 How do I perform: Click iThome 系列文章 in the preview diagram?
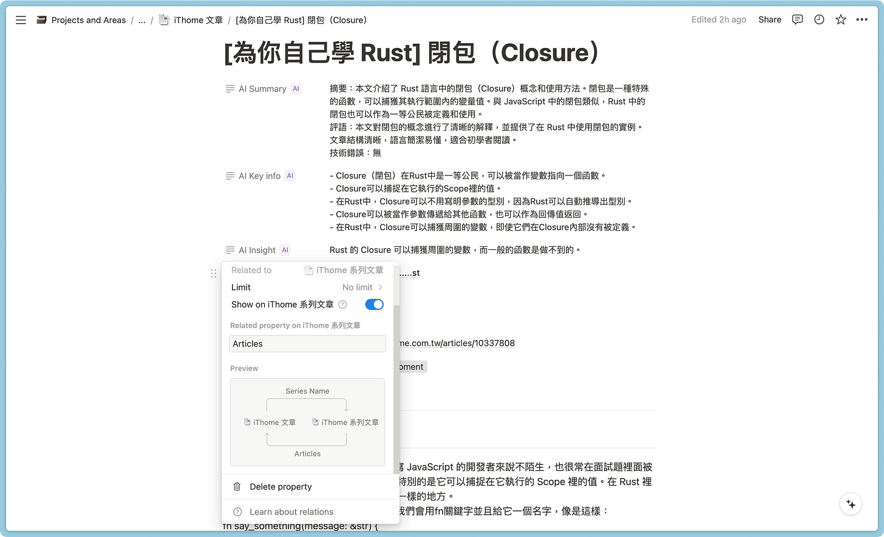point(345,422)
